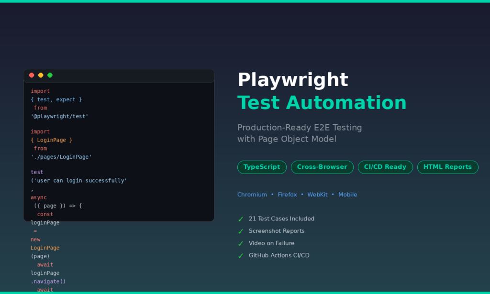
Task: Click the '21 Test Cases Included' text
Action: 281,219
